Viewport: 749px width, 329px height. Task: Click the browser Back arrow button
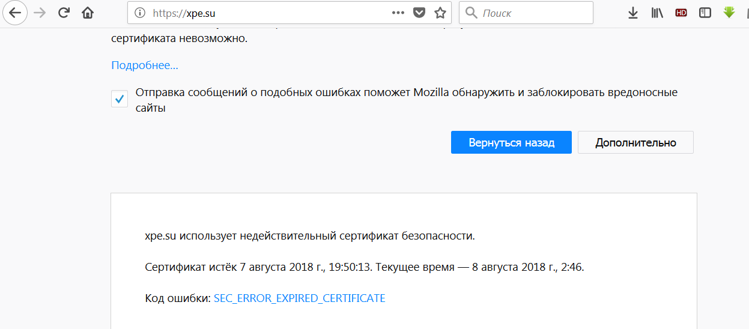click(x=15, y=13)
